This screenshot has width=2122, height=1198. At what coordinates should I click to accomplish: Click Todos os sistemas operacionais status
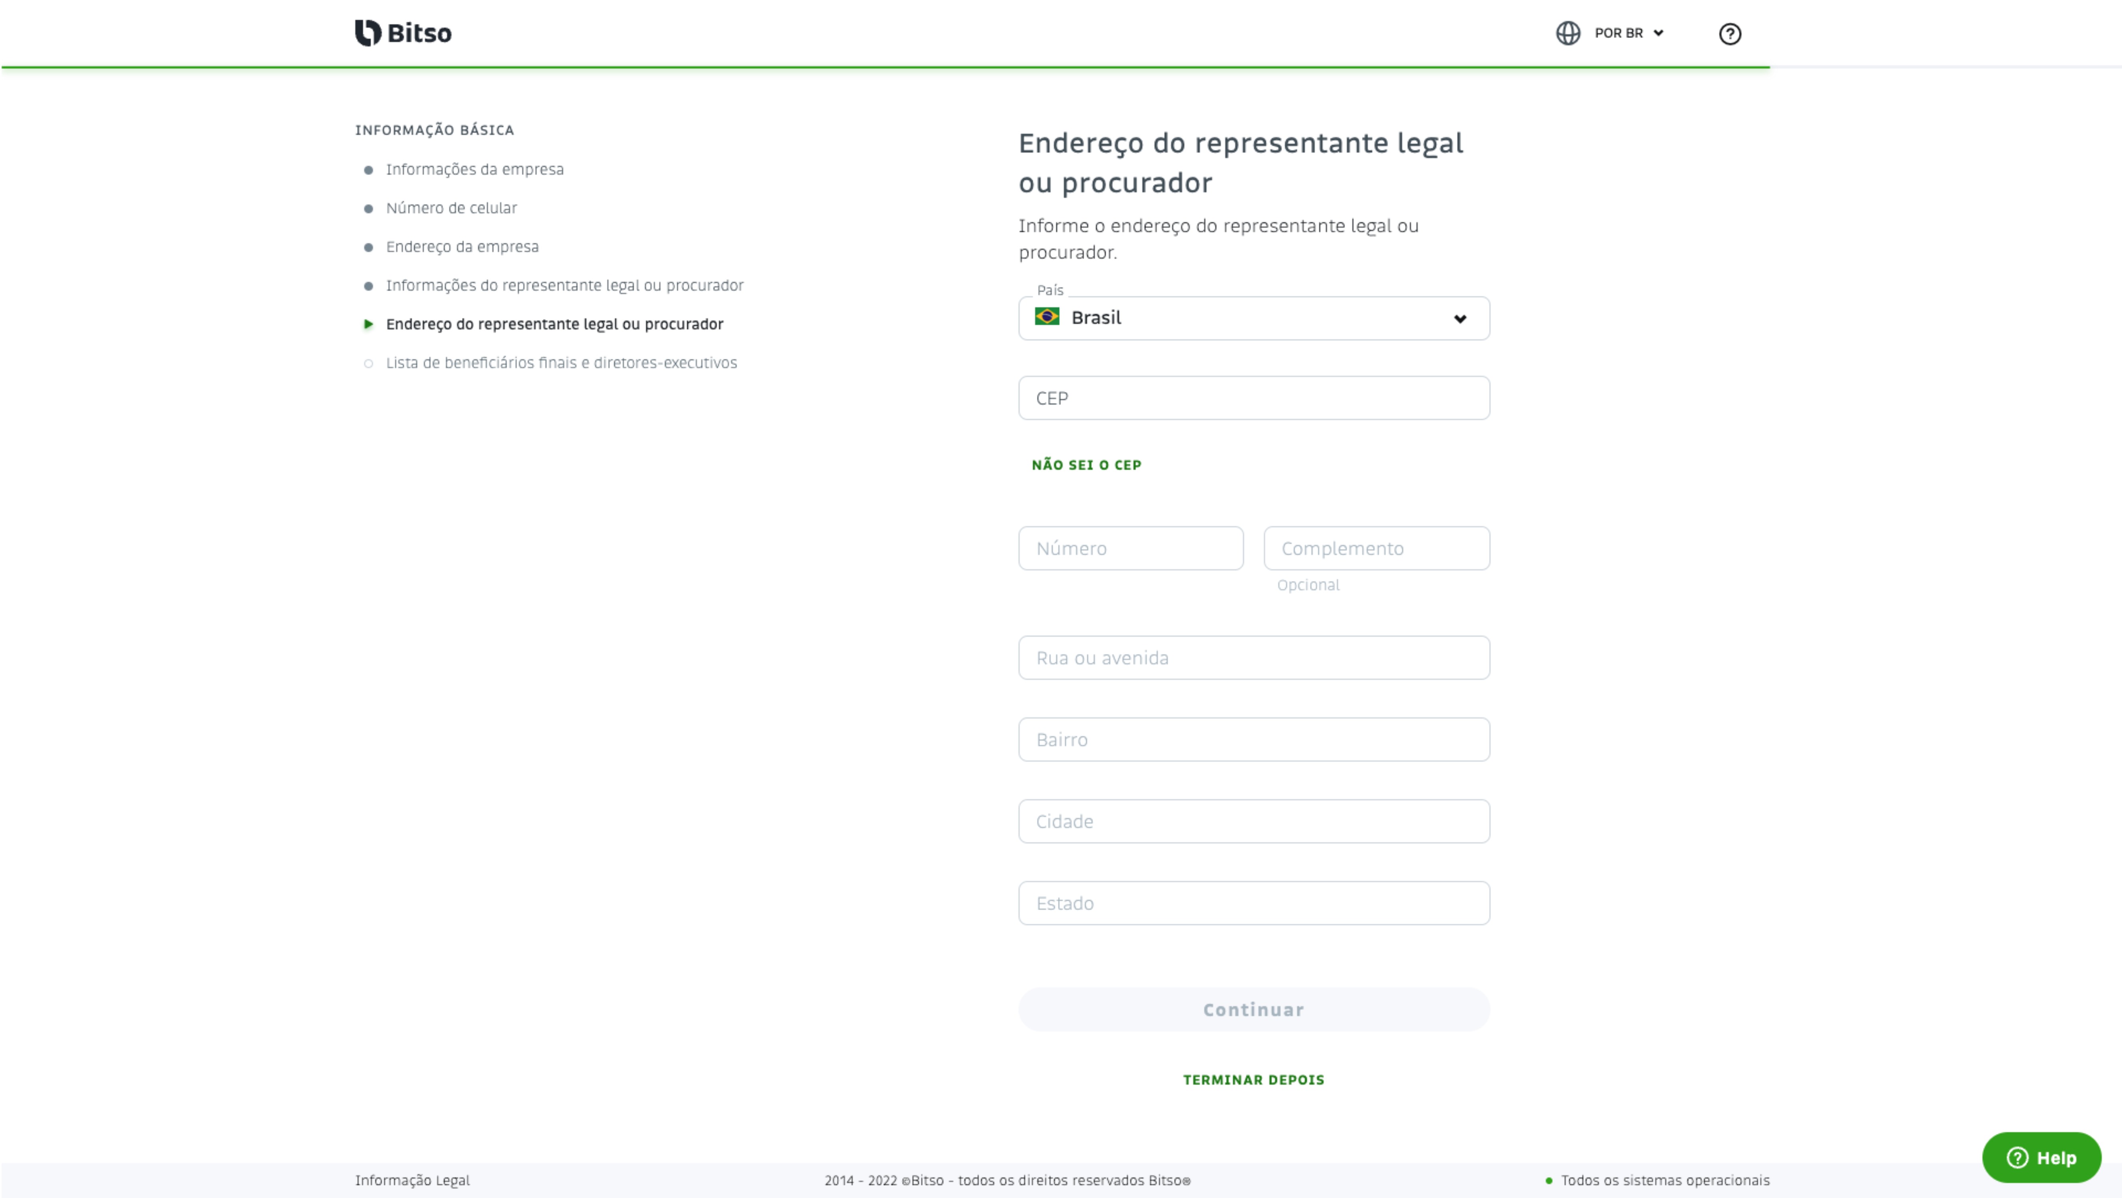click(x=1658, y=1180)
